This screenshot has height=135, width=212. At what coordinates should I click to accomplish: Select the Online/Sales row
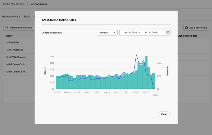[x=19, y=43]
